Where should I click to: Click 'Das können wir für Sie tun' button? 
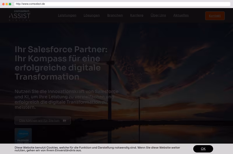[x=43, y=120]
